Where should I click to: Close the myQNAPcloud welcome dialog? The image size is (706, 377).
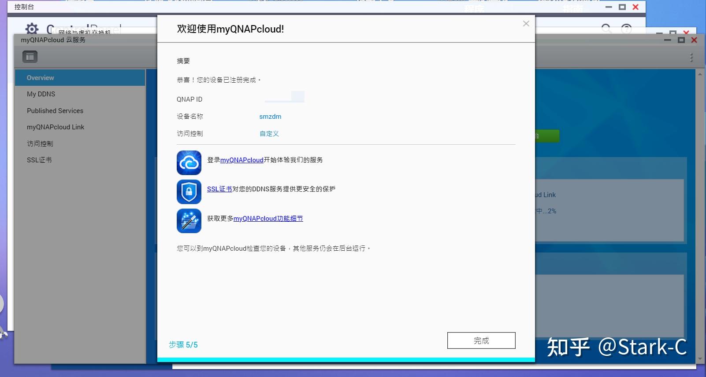pyautogui.click(x=526, y=24)
